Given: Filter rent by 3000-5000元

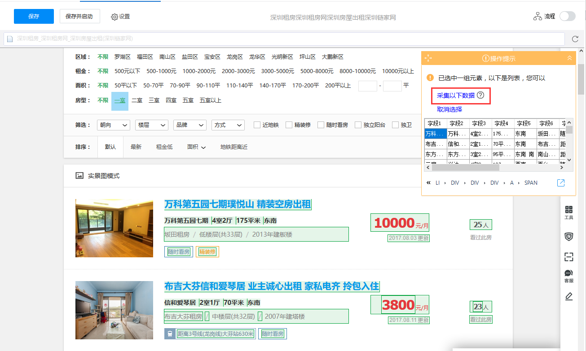Looking at the screenshot, I should pyautogui.click(x=278, y=71).
